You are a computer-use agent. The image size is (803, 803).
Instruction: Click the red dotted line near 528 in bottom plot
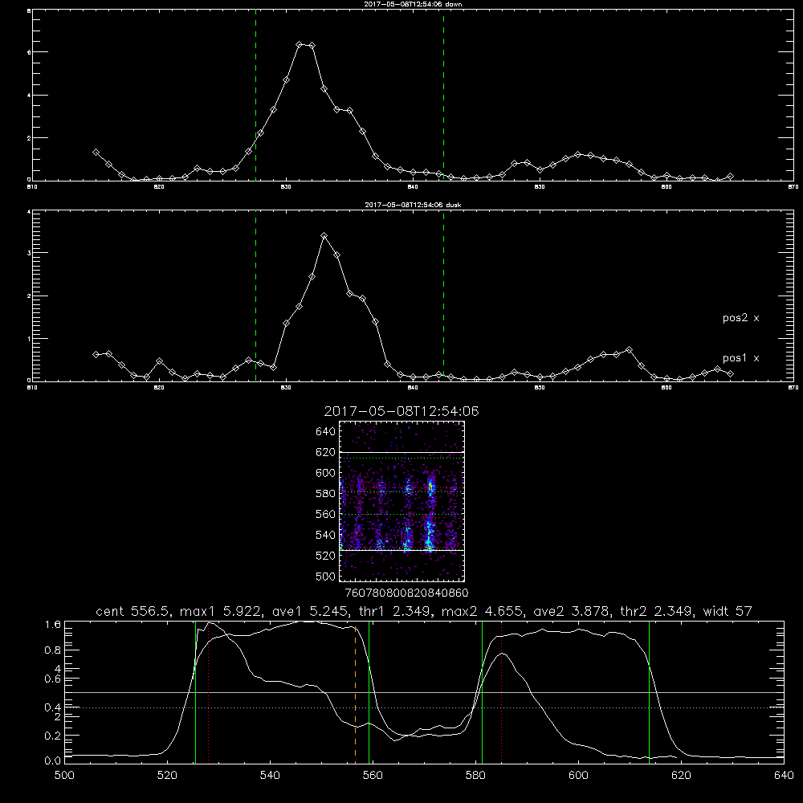tap(209, 694)
